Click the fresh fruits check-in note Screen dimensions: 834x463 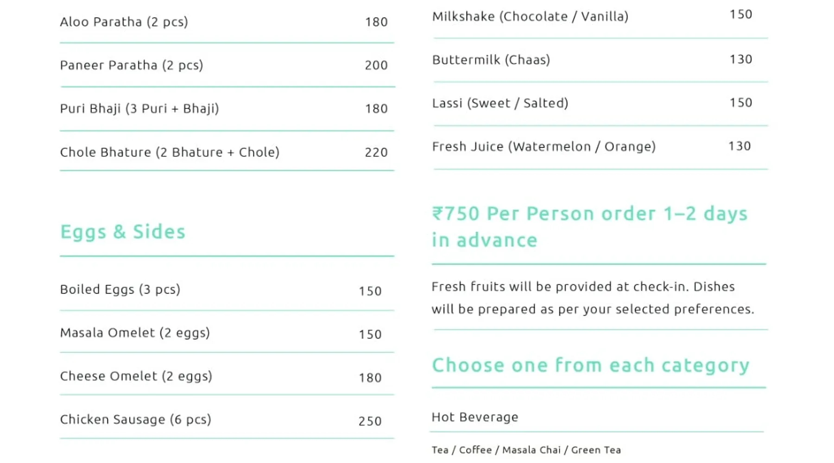[593, 298]
